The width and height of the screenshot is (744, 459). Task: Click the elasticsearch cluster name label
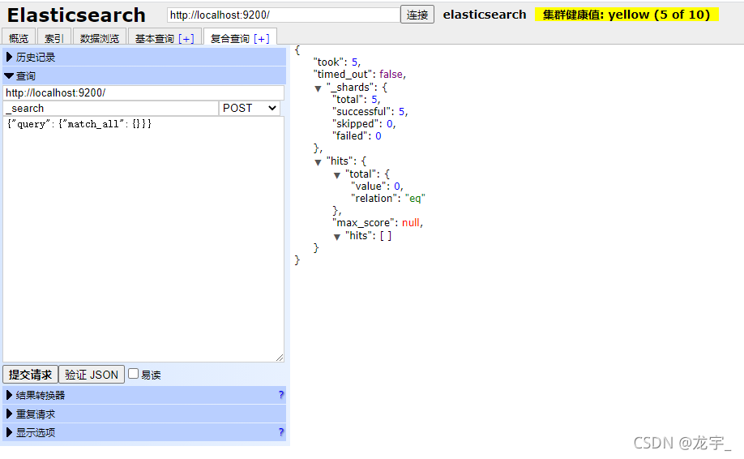point(485,15)
